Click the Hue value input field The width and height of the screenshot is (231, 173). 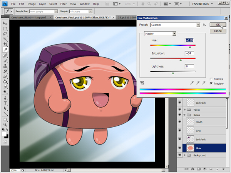[x=189, y=40]
